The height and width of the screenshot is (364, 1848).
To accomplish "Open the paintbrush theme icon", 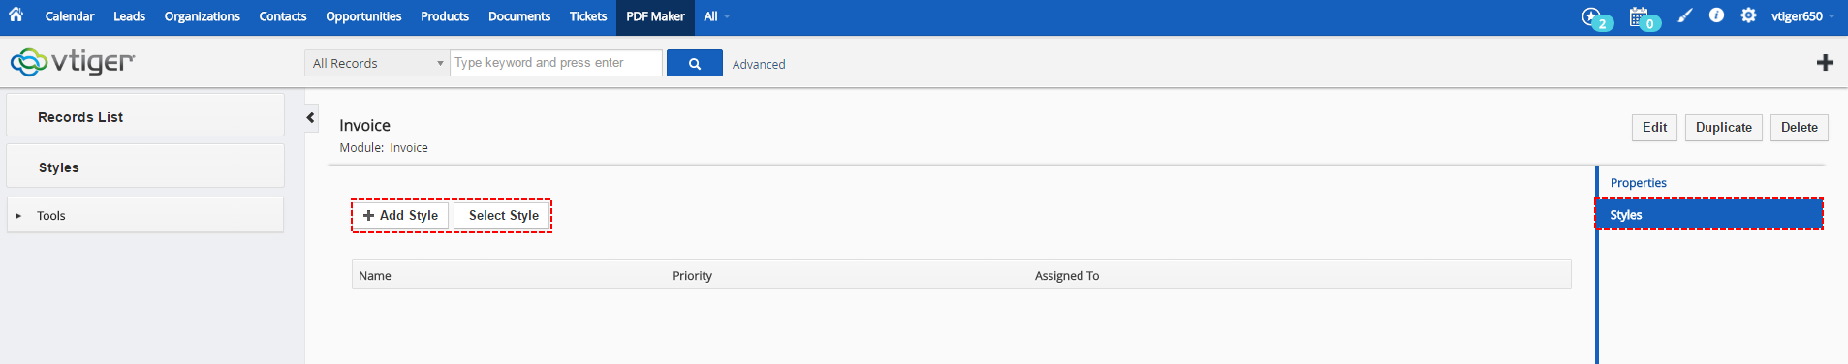I will tap(1685, 15).
